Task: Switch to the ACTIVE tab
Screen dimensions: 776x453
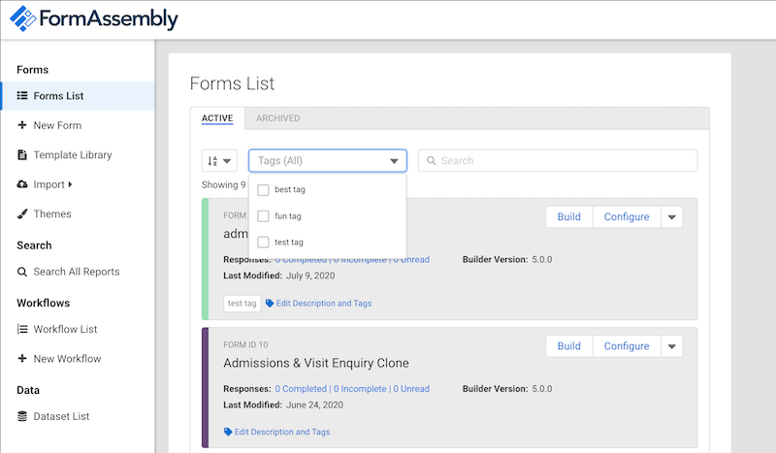Action: pos(217,118)
